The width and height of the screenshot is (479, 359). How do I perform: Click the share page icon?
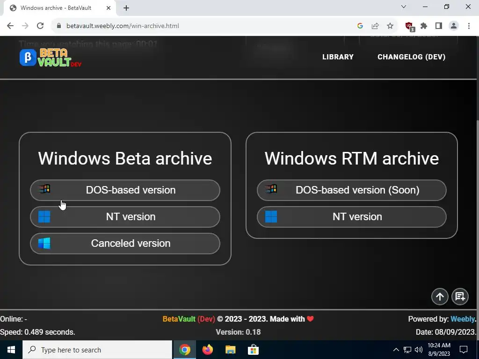pyautogui.click(x=375, y=26)
